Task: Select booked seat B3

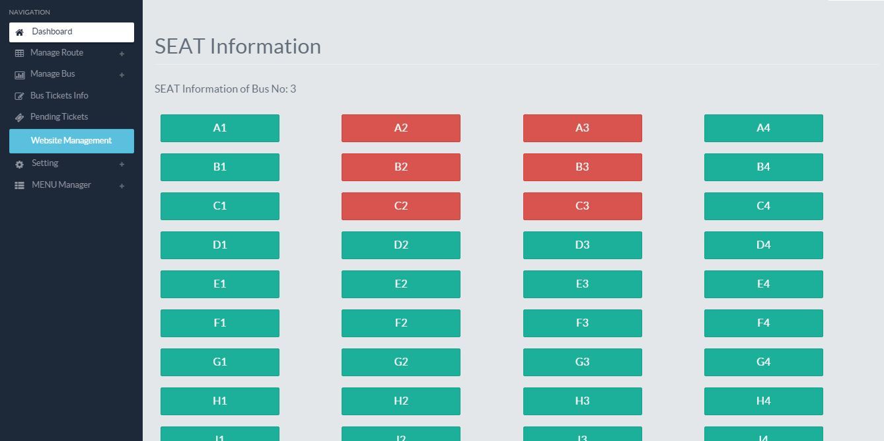Action: click(x=582, y=167)
